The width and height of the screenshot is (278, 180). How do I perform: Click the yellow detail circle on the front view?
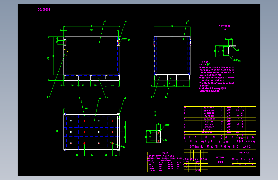coord(66,53)
